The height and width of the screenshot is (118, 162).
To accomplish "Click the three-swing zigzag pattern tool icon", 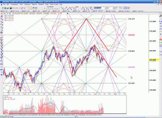I will 70,8.
